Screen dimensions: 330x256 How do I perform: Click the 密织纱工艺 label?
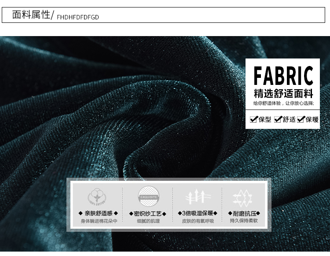click(148, 214)
